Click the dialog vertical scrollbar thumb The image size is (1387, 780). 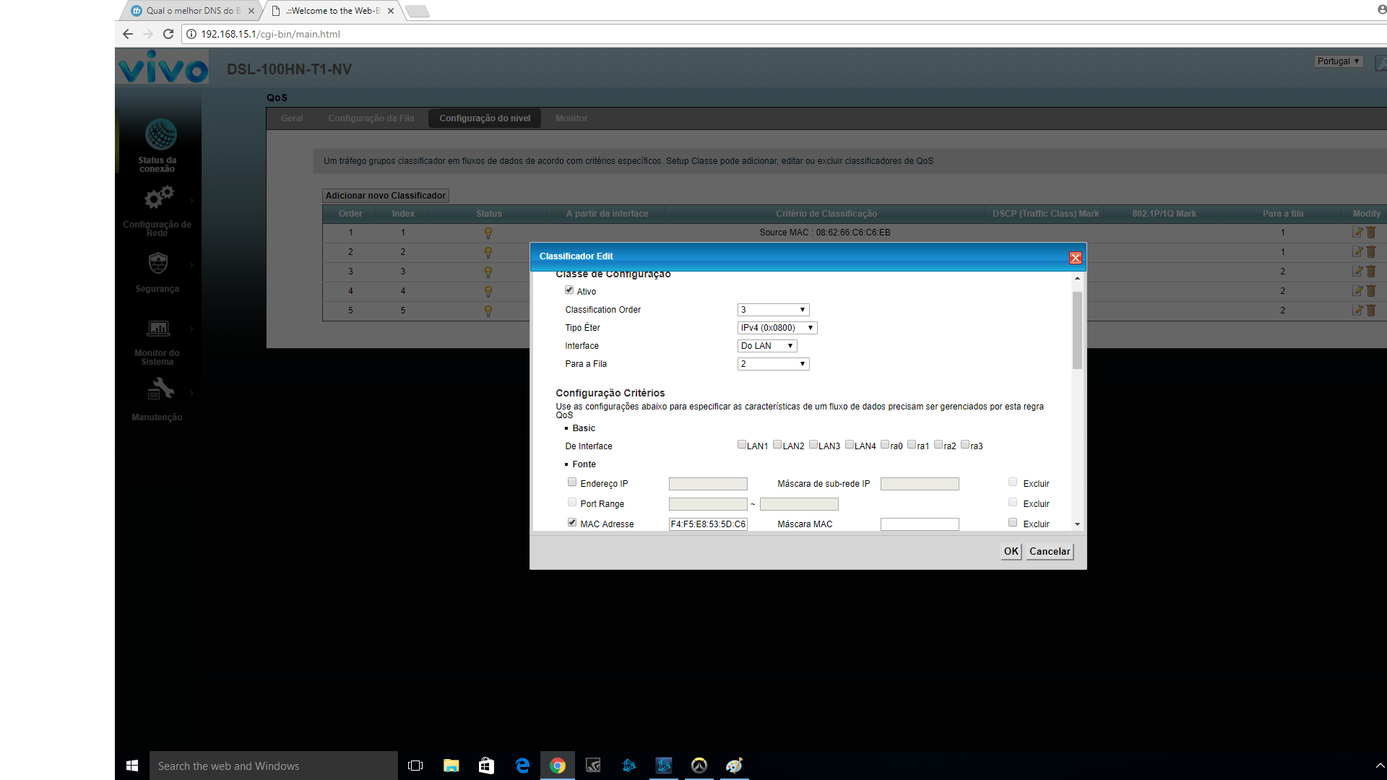(1077, 330)
